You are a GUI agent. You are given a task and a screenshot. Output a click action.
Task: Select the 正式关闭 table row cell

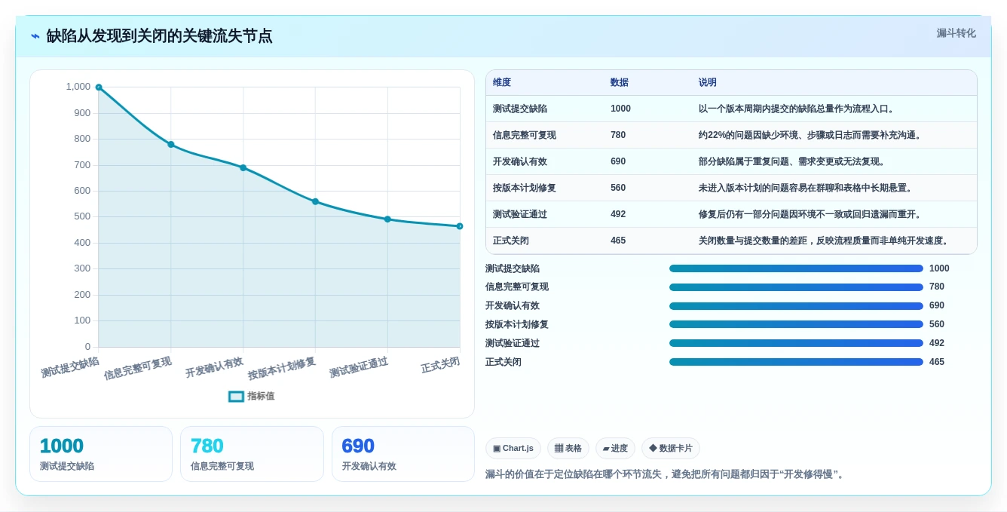tap(511, 241)
